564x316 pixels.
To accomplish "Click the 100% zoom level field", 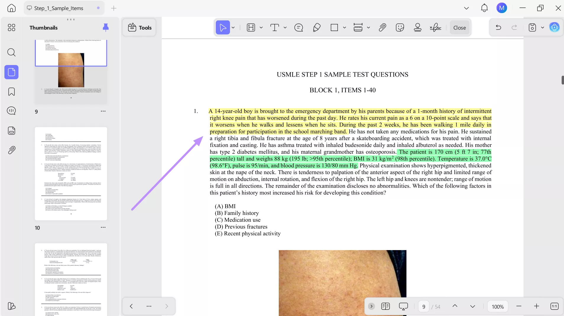I will (x=498, y=307).
